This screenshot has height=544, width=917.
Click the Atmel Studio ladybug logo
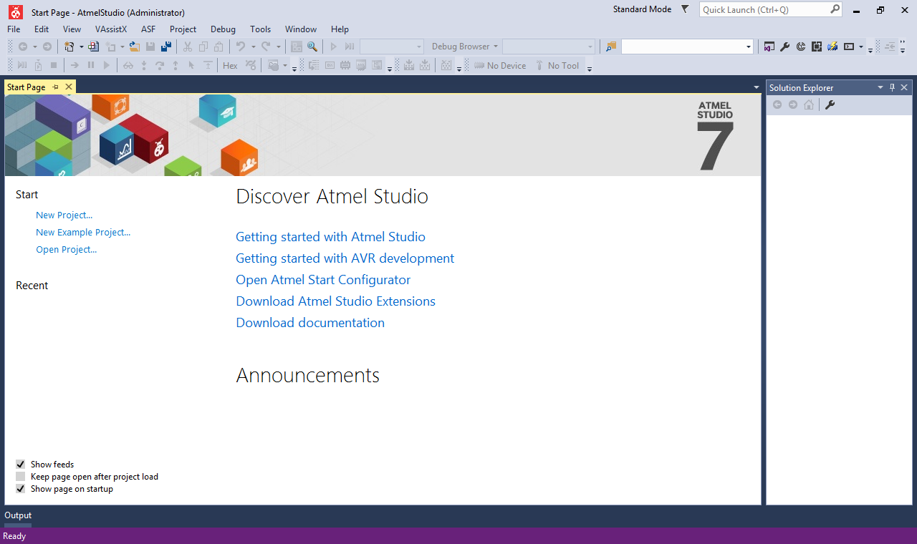(x=15, y=11)
